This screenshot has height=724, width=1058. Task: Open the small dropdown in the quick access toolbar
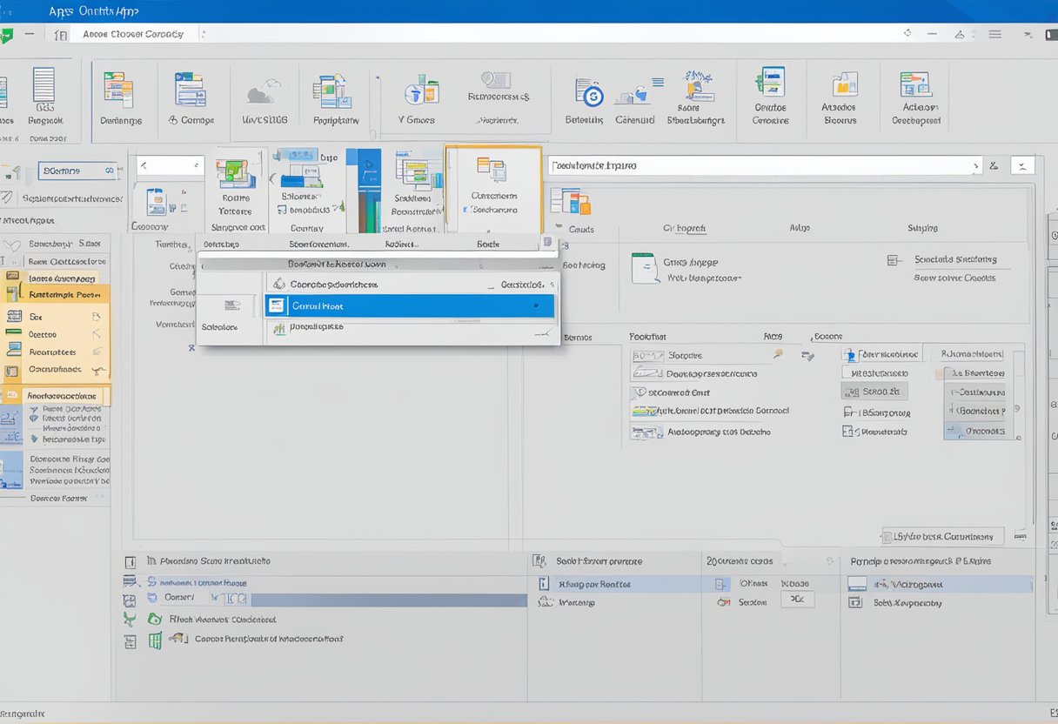[x=203, y=33]
